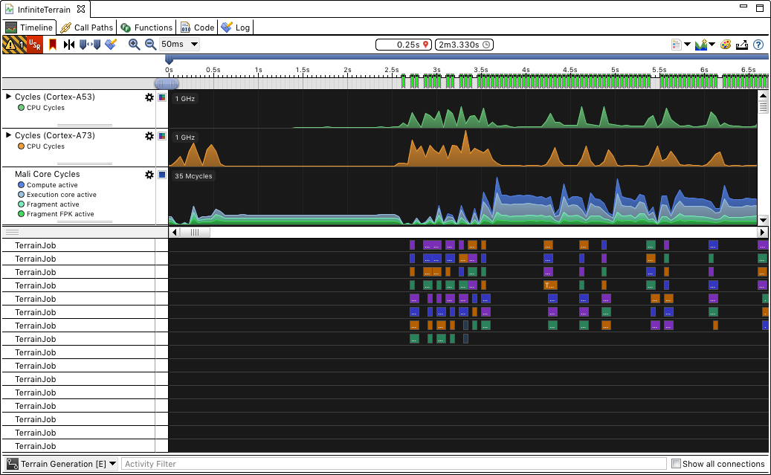Image resolution: width=771 pixels, height=475 pixels.
Task: Expand the Cycles (Cortex-A53) chart
Action: 8,97
